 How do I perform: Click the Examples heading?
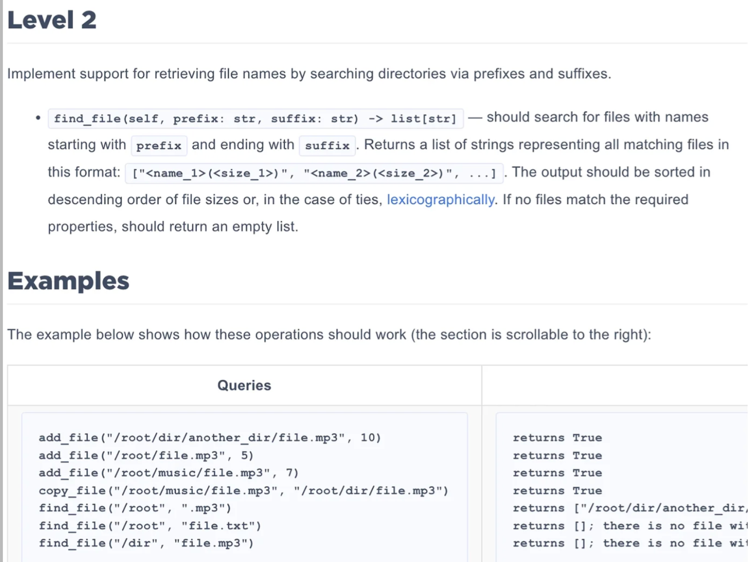tap(68, 281)
